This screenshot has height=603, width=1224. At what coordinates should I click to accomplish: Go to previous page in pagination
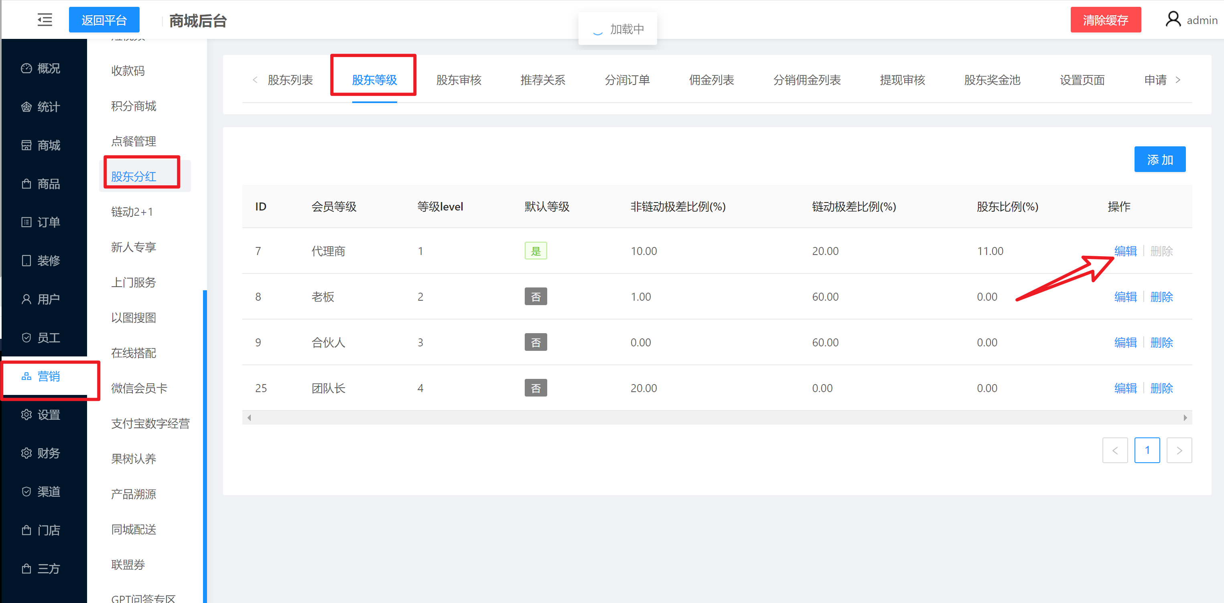(x=1115, y=450)
